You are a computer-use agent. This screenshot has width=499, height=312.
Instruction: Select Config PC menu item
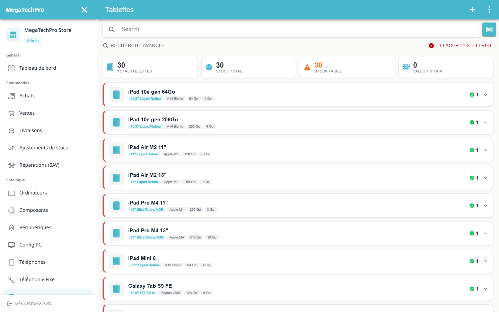coord(48,245)
